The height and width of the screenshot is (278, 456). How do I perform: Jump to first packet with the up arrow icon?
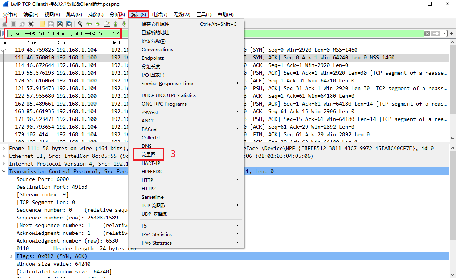[115, 24]
